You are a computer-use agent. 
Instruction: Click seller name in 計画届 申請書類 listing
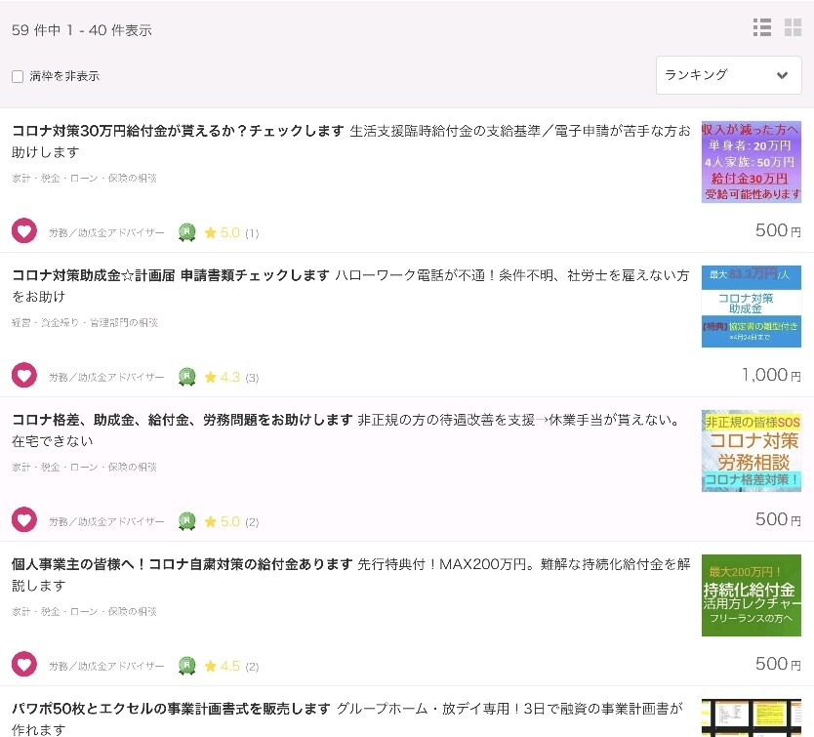(106, 377)
